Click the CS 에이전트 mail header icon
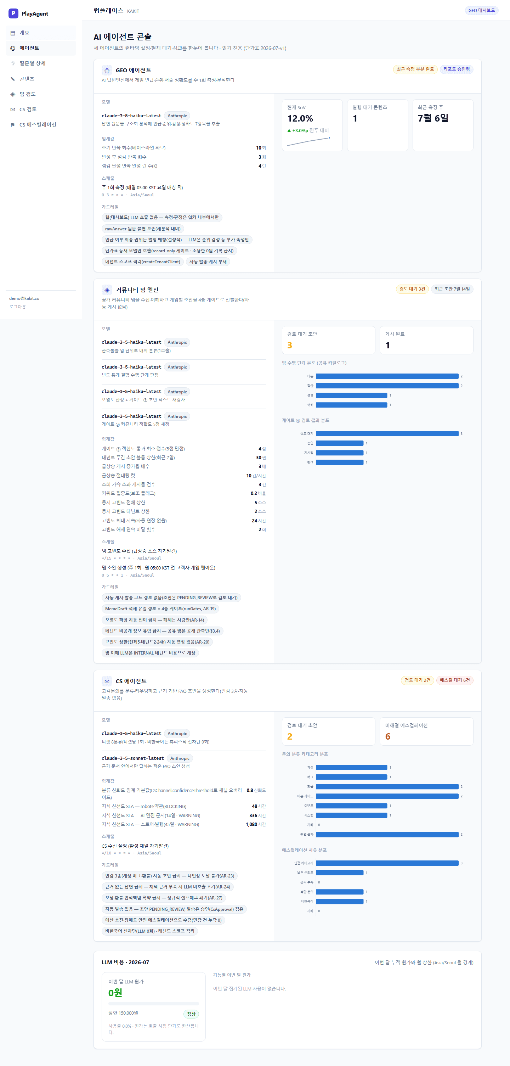Screen dimensions: 510x1066 click(107, 681)
